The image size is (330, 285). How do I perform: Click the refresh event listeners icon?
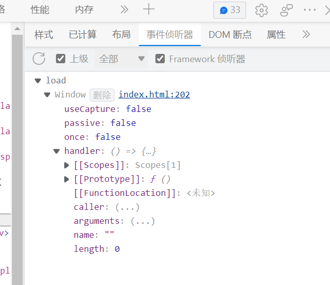tap(39, 59)
